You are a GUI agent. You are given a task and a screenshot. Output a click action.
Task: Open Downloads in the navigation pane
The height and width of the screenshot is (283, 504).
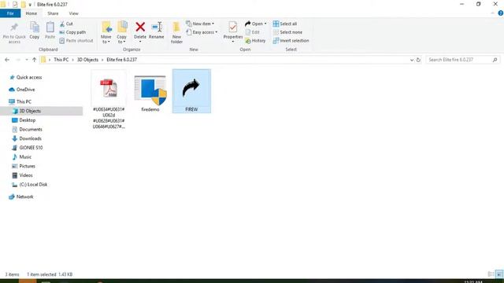pyautogui.click(x=27, y=138)
